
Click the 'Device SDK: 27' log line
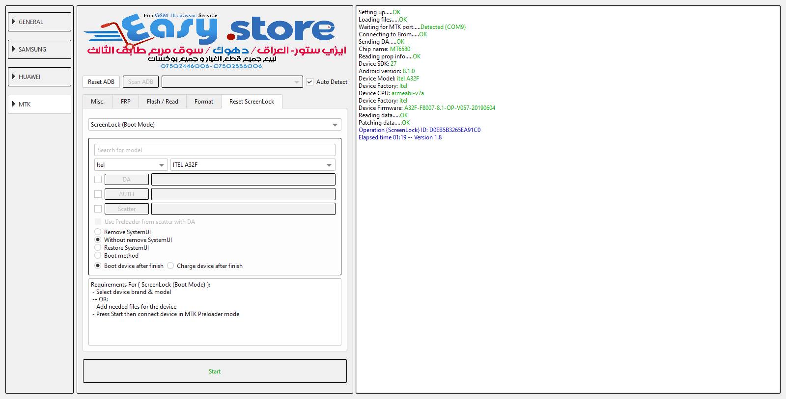coord(377,64)
